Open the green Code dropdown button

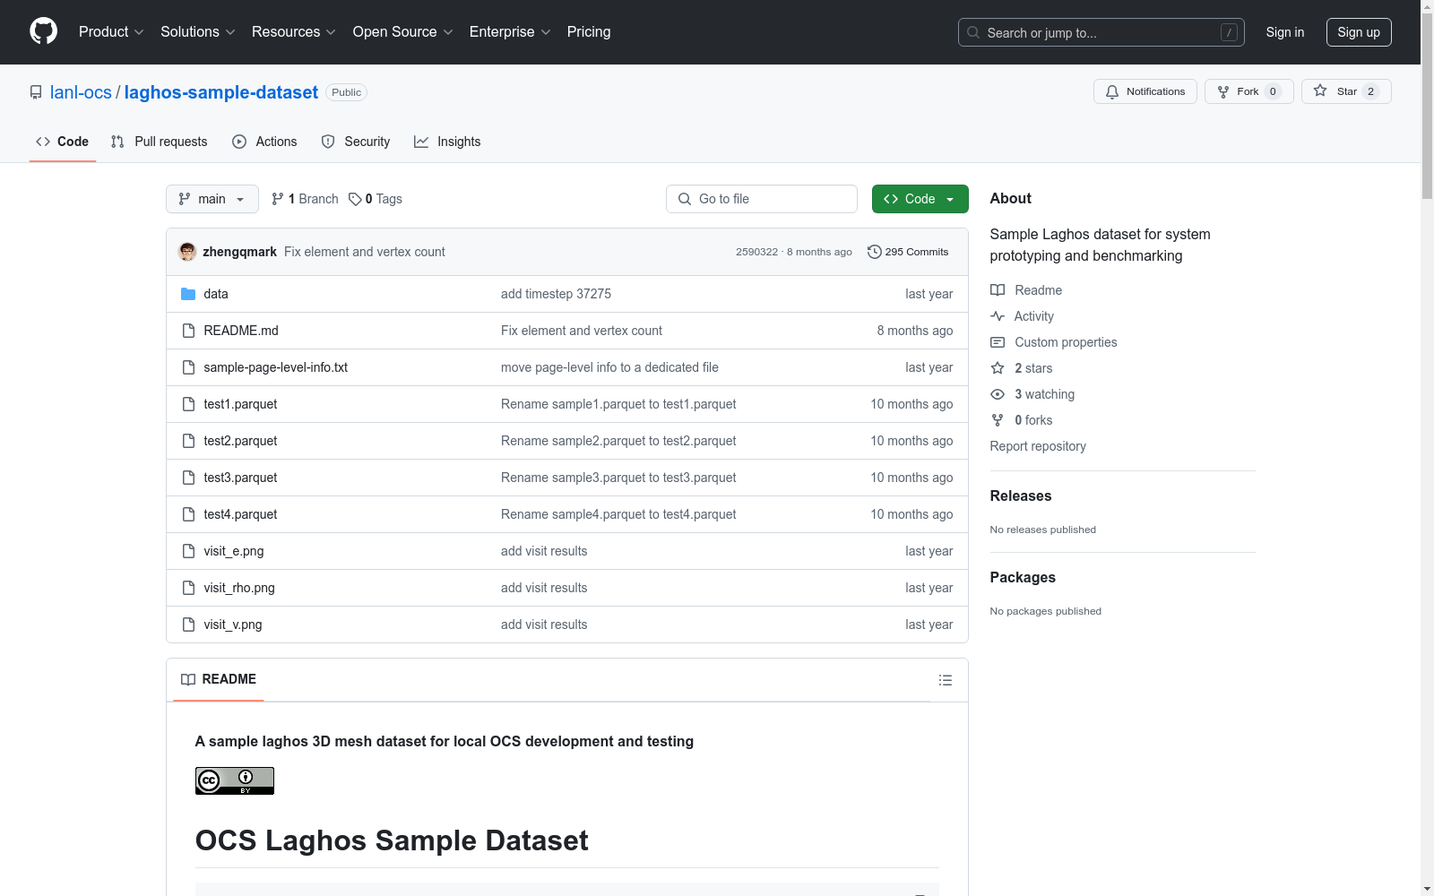pos(920,199)
